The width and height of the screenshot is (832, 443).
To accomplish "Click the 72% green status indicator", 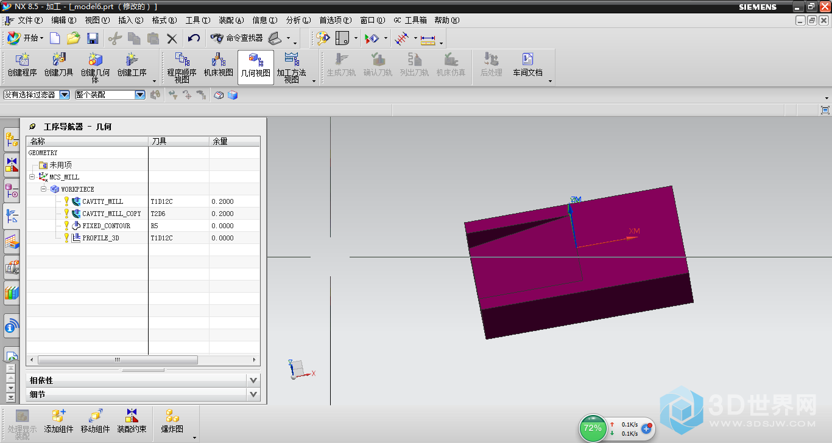I will 593,428.
